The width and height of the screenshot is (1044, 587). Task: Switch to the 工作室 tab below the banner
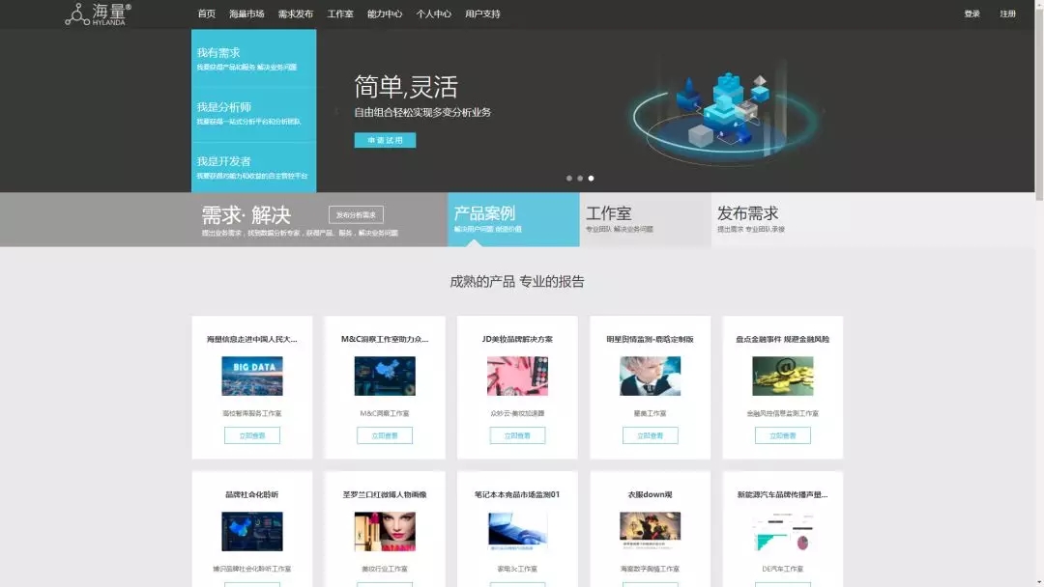[x=645, y=219]
